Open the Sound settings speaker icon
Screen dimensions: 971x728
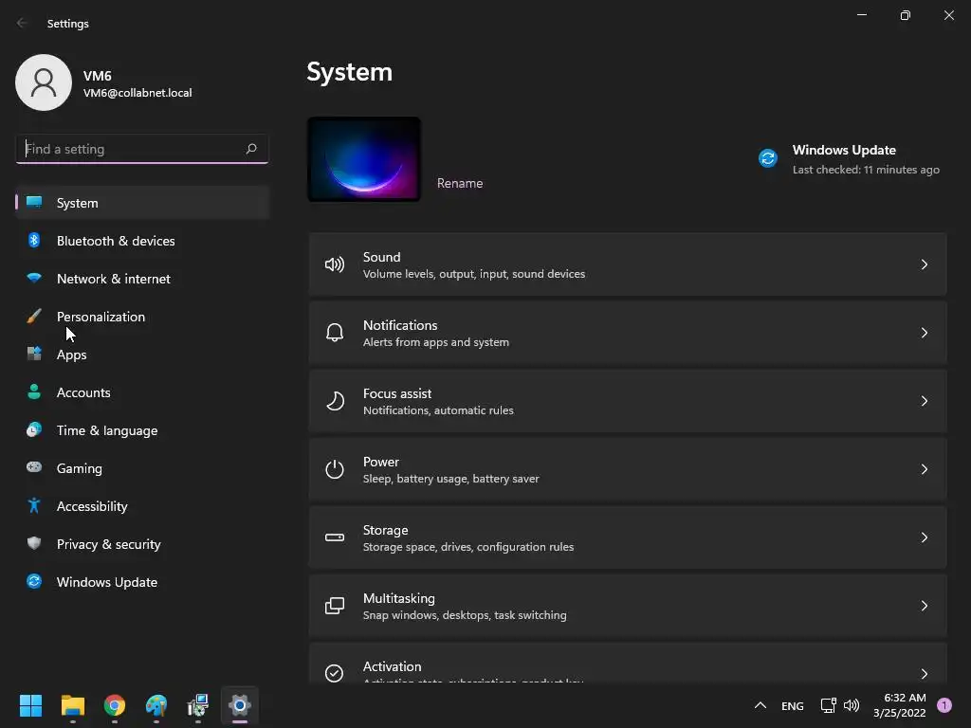[335, 265]
